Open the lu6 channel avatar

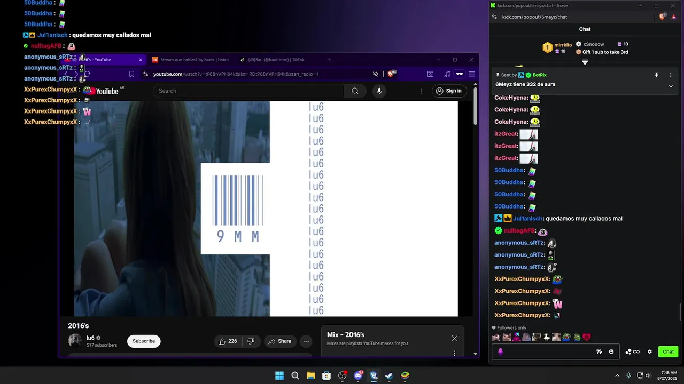click(75, 341)
